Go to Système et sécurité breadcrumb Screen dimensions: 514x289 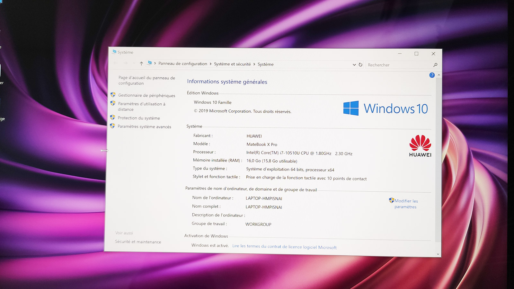(232, 64)
